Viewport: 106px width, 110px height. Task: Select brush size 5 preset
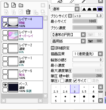pyautogui.click(x=56, y=98)
